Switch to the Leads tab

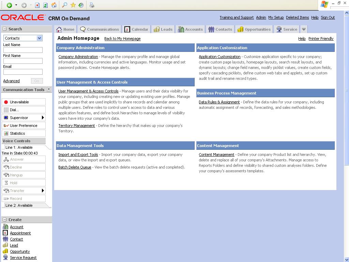tap(163, 29)
